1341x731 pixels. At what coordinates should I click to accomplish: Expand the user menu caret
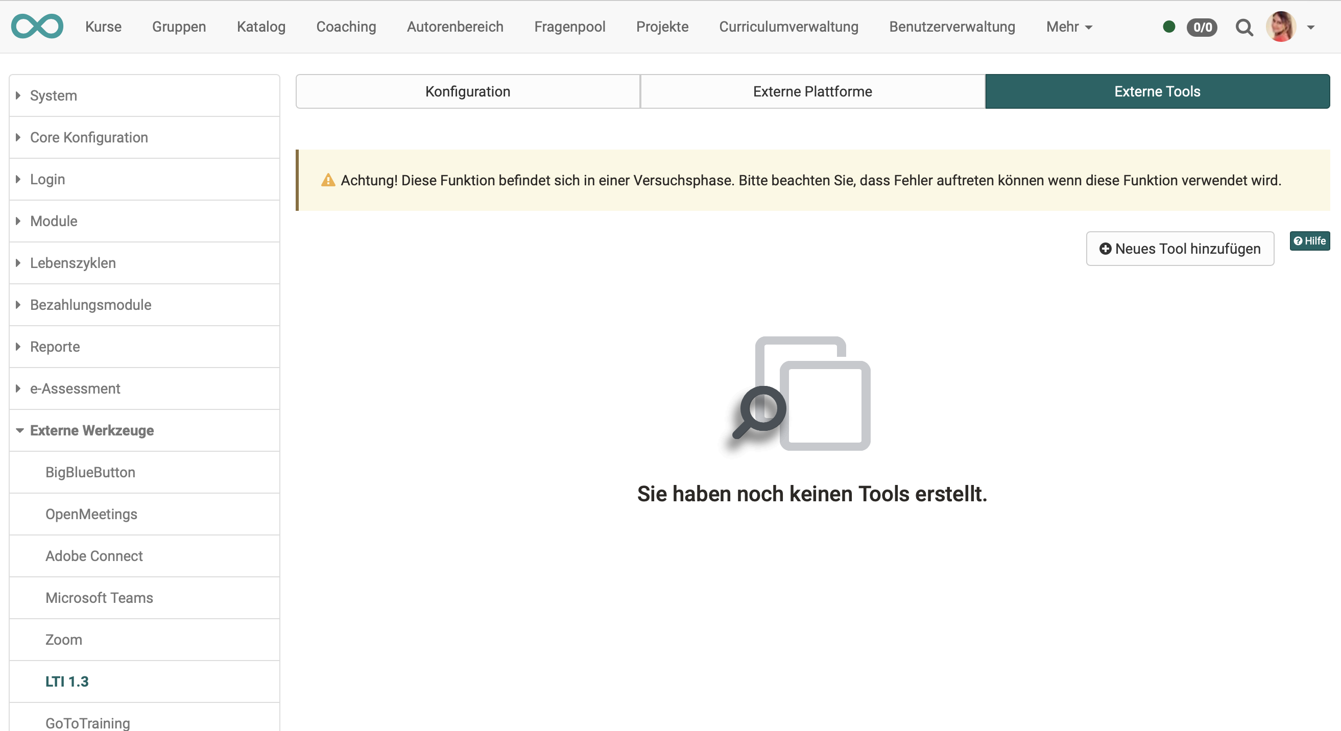coord(1311,28)
